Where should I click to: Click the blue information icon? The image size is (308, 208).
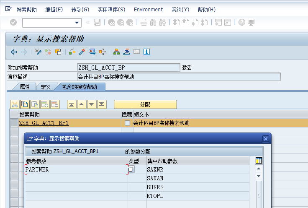pos(146,52)
